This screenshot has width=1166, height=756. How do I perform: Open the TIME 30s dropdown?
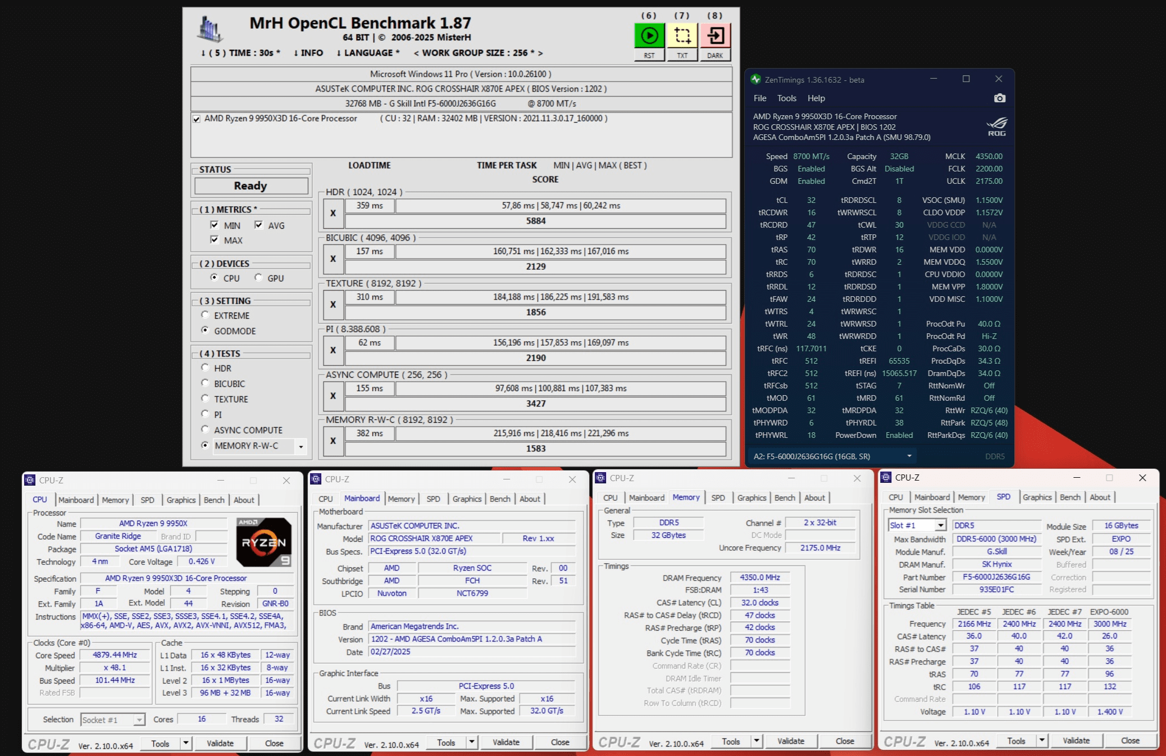point(240,53)
